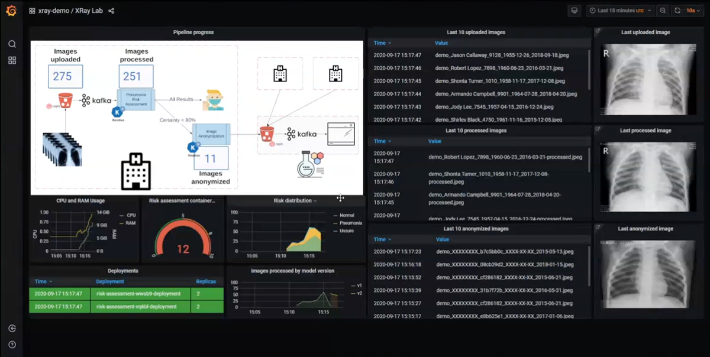
Task: Click the demo_Jody Lee_7545_1957-04-15_2016-12-24.jpeg entry
Action: click(494, 107)
